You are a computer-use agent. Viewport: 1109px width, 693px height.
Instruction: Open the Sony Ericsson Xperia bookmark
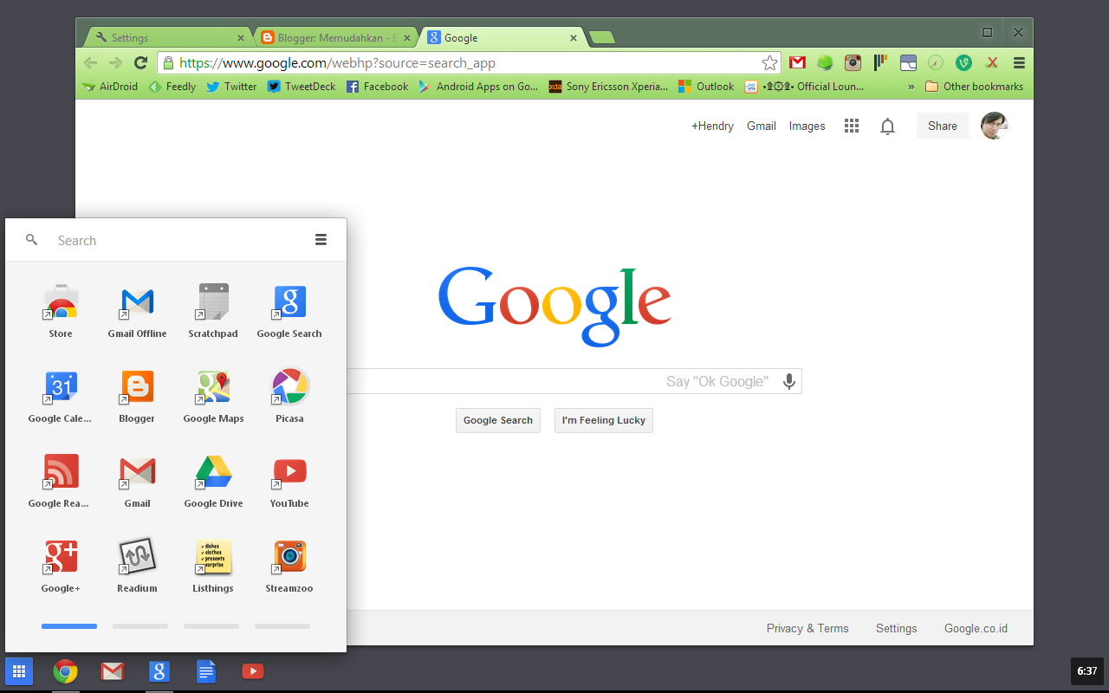coord(608,87)
